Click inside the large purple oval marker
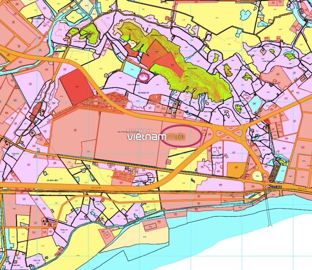 [x=181, y=136]
